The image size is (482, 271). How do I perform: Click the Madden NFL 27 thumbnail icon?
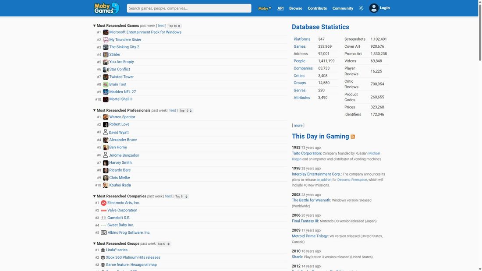click(x=106, y=92)
